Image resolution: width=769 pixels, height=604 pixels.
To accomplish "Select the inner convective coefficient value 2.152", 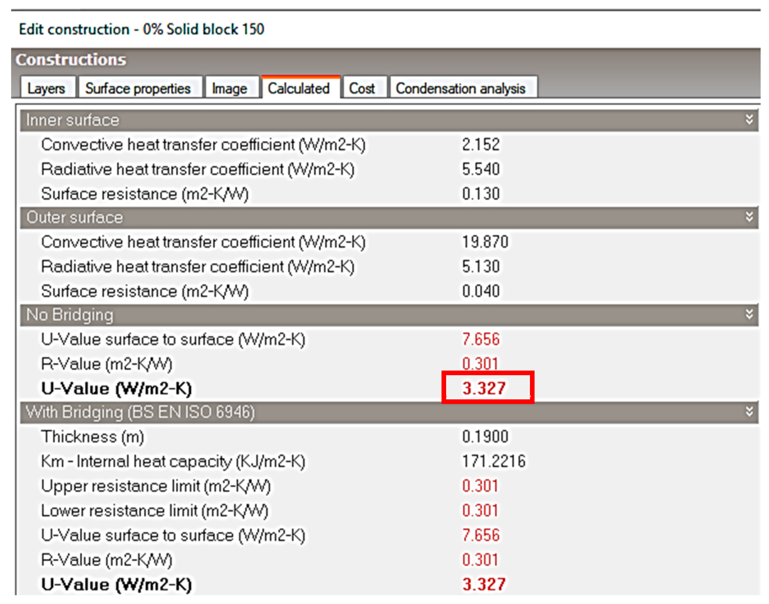I will (x=481, y=145).
